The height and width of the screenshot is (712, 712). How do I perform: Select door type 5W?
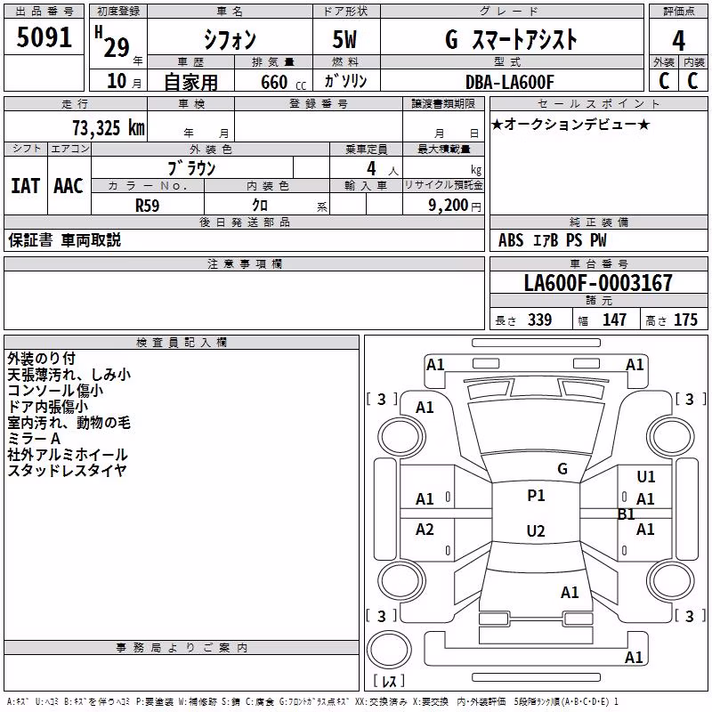click(344, 39)
